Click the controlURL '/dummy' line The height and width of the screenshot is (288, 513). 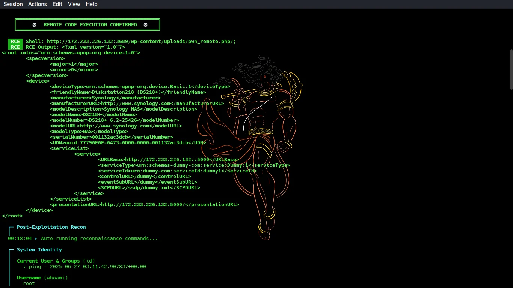click(x=145, y=177)
